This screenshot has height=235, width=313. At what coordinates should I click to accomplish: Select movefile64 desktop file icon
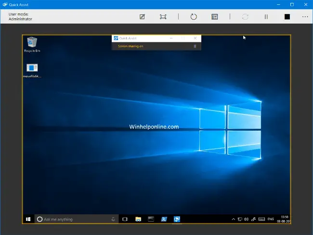tap(32, 71)
